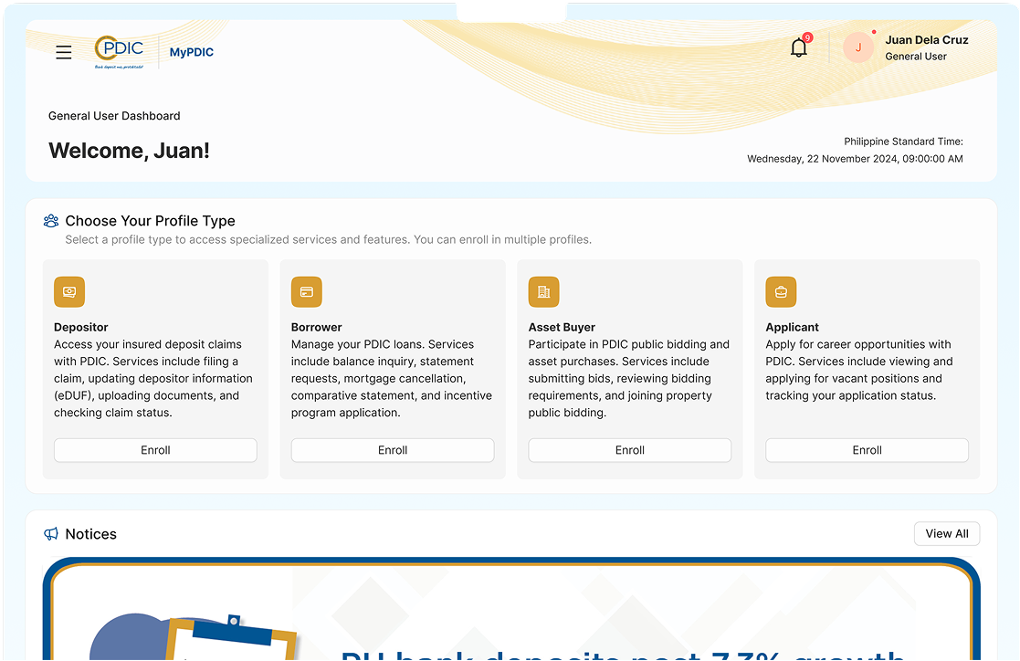The height and width of the screenshot is (661, 1020).
Task: Click the Notices megaphone icon
Action: [51, 534]
